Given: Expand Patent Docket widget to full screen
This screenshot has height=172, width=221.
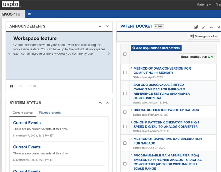Looking at the screenshot, I should tap(204, 27).
